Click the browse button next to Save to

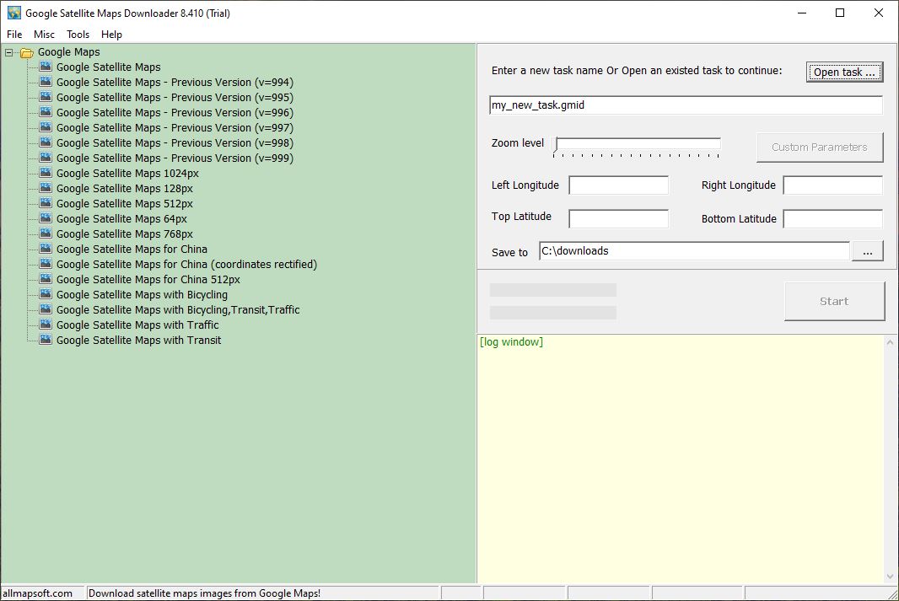coord(868,251)
